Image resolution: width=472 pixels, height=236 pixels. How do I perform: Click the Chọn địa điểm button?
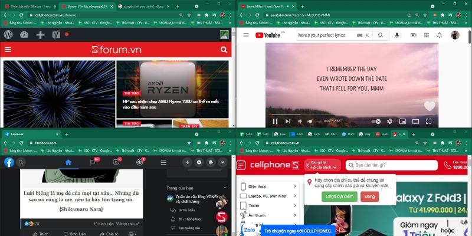(x=339, y=196)
